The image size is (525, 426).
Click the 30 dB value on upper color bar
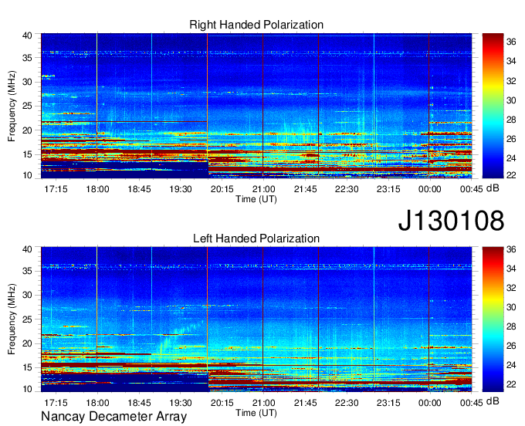(x=511, y=100)
